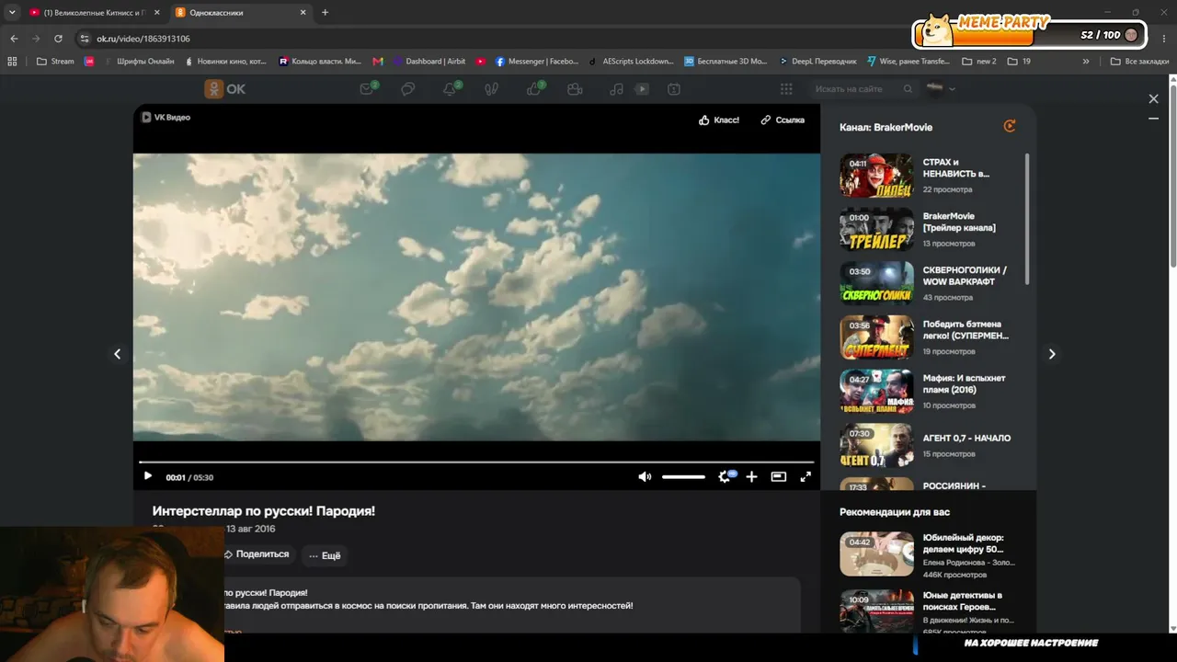
Task: Open the OK guests footprints icon
Action: click(x=492, y=89)
